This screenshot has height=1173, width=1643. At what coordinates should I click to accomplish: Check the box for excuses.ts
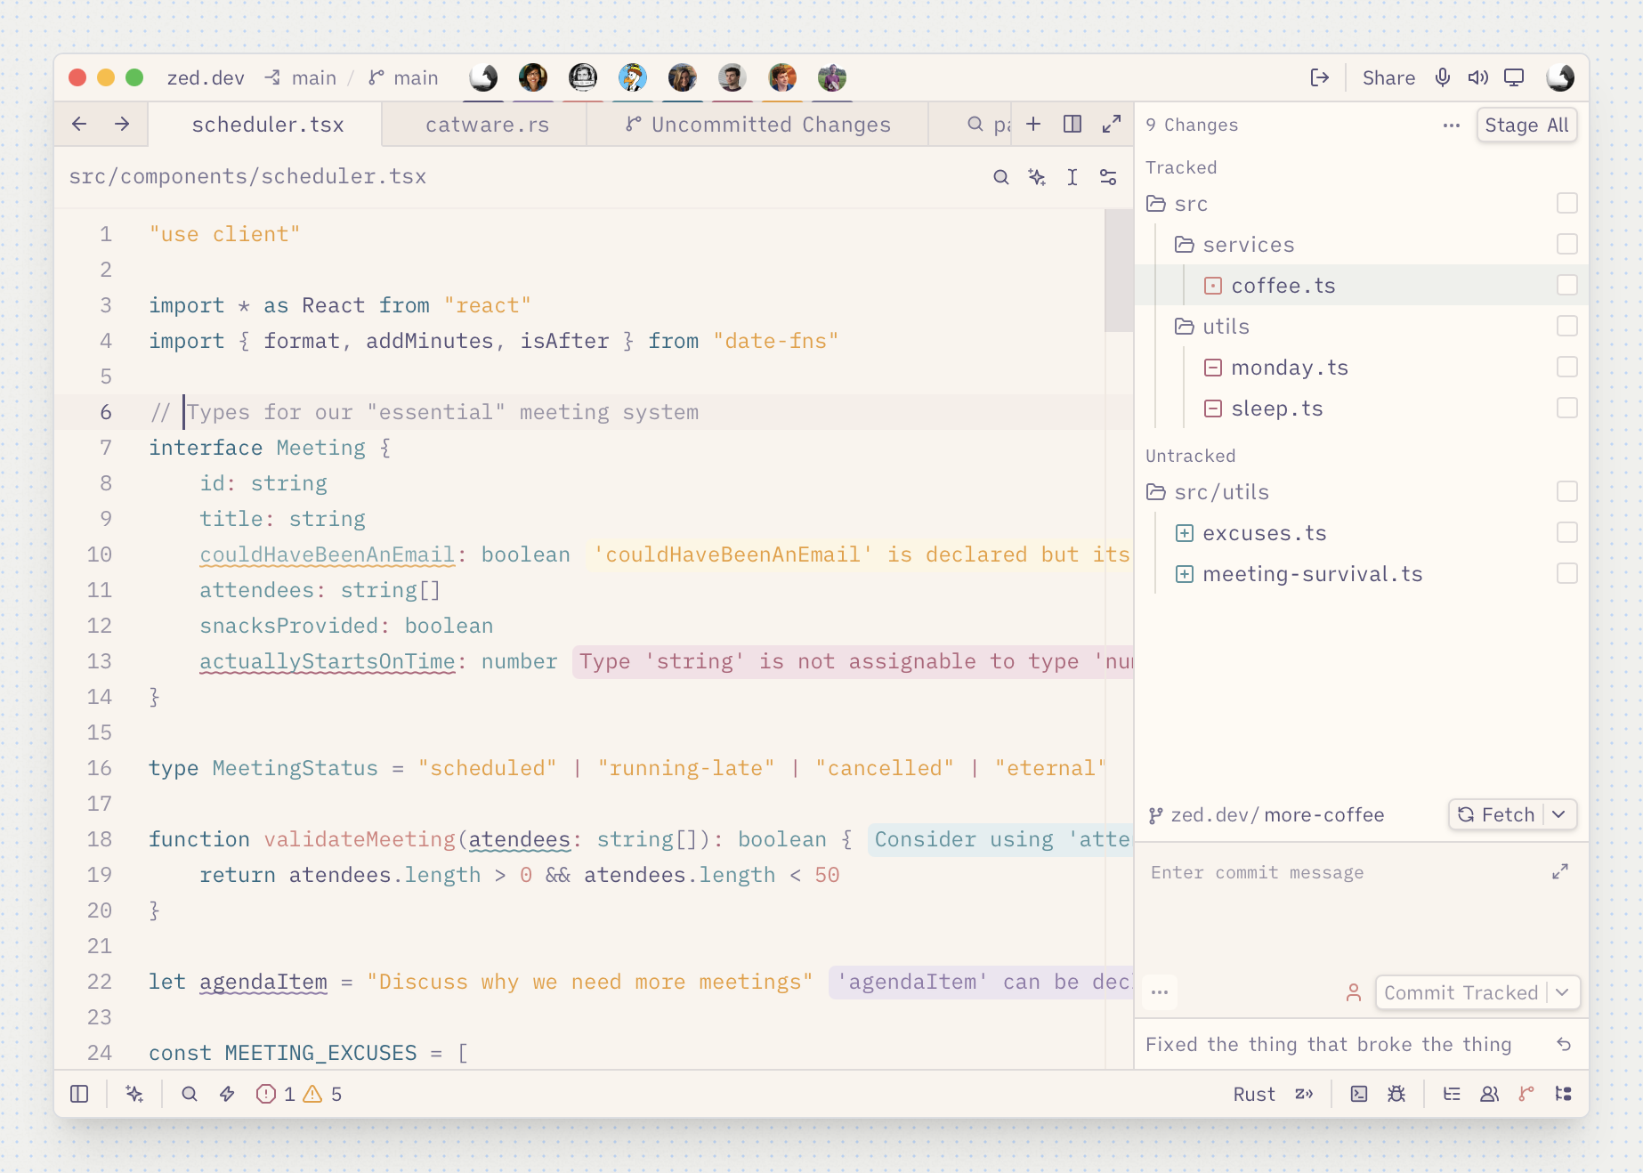1567,532
